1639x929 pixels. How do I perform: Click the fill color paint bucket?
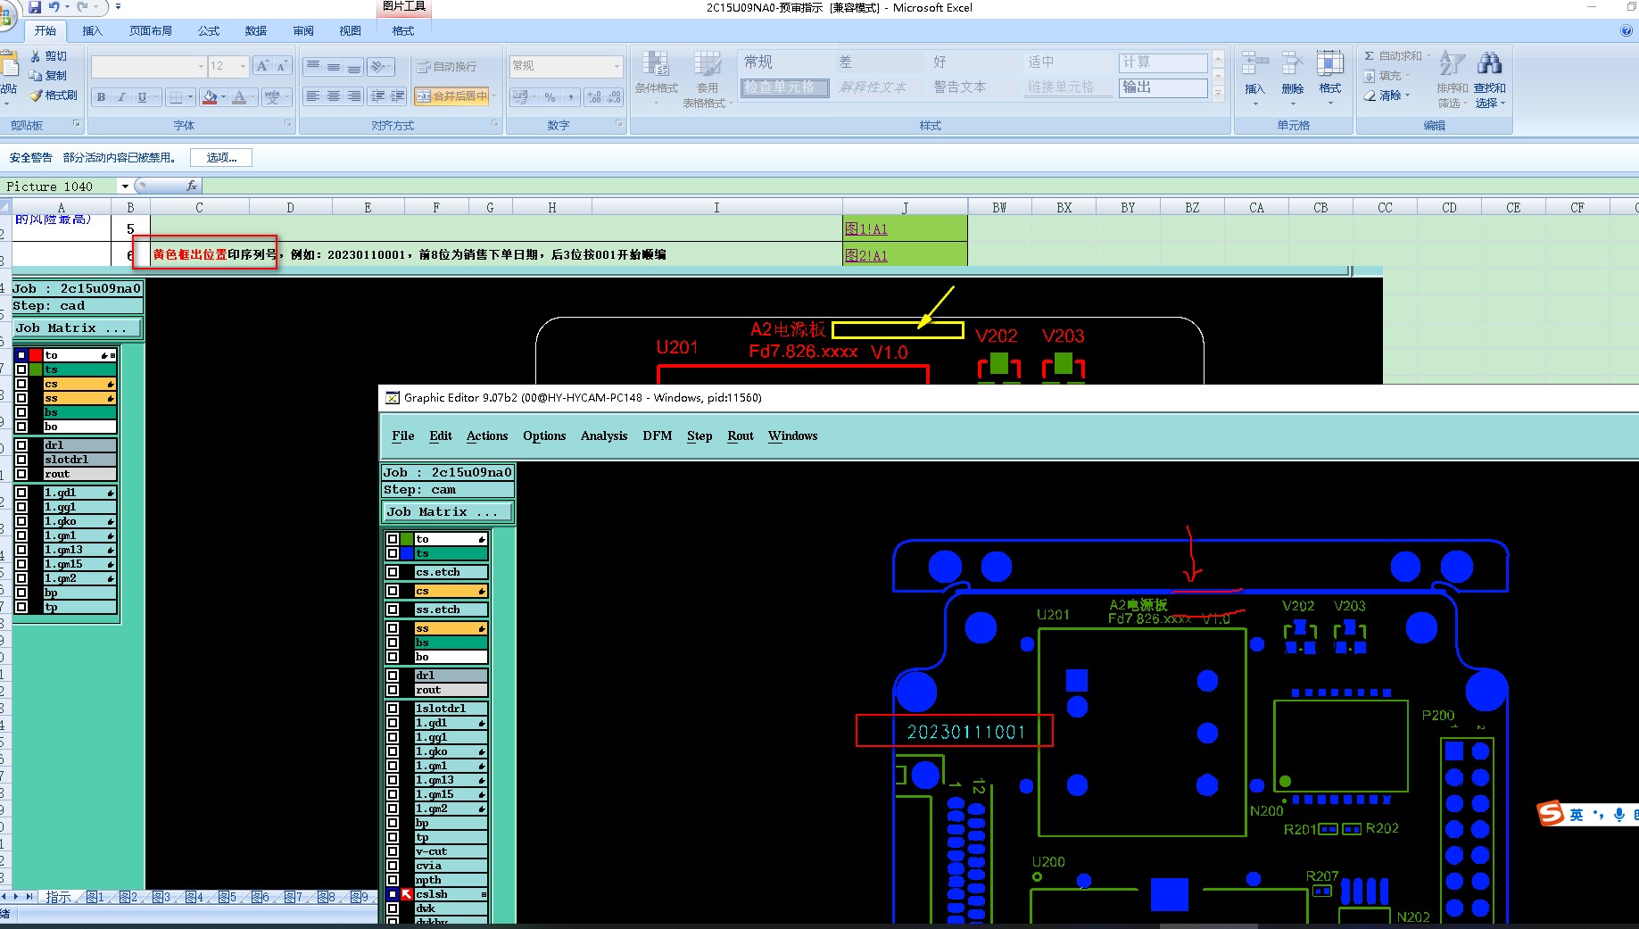coord(210,97)
